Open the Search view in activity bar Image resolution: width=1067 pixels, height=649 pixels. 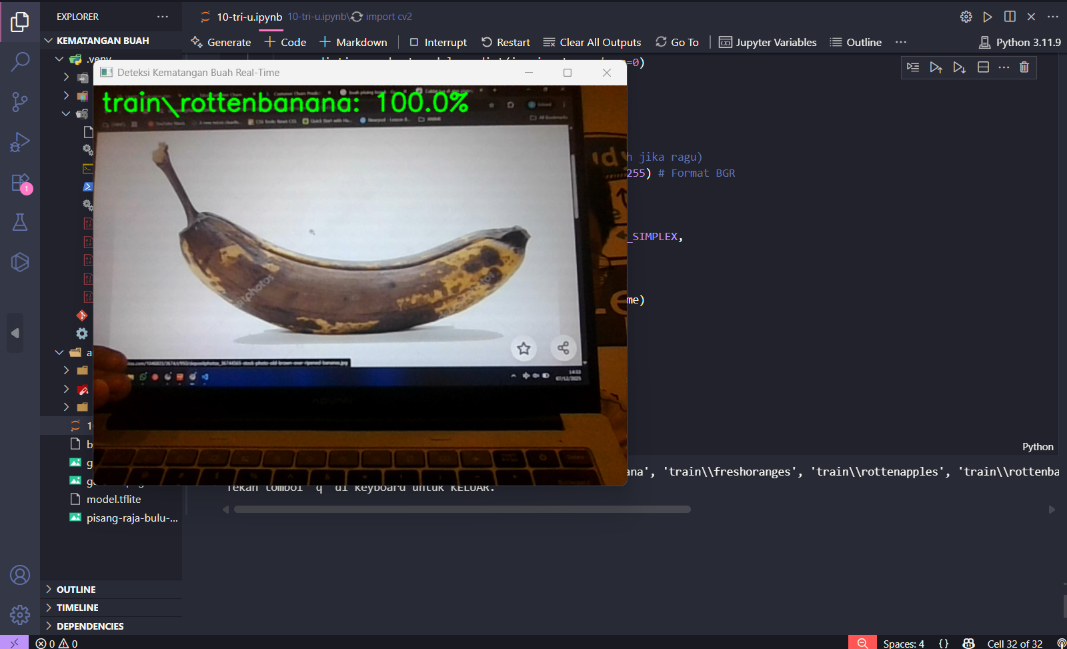click(x=20, y=61)
